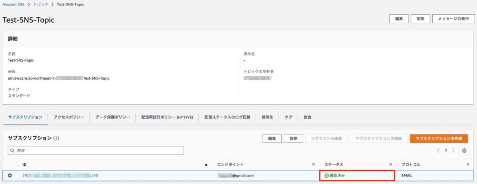Click the ID column header
Screen dimensions: 477x184
click(x=24, y=165)
